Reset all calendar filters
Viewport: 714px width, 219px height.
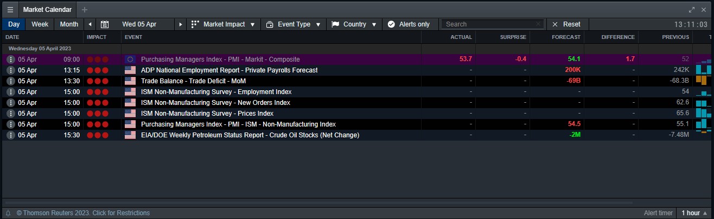click(566, 24)
